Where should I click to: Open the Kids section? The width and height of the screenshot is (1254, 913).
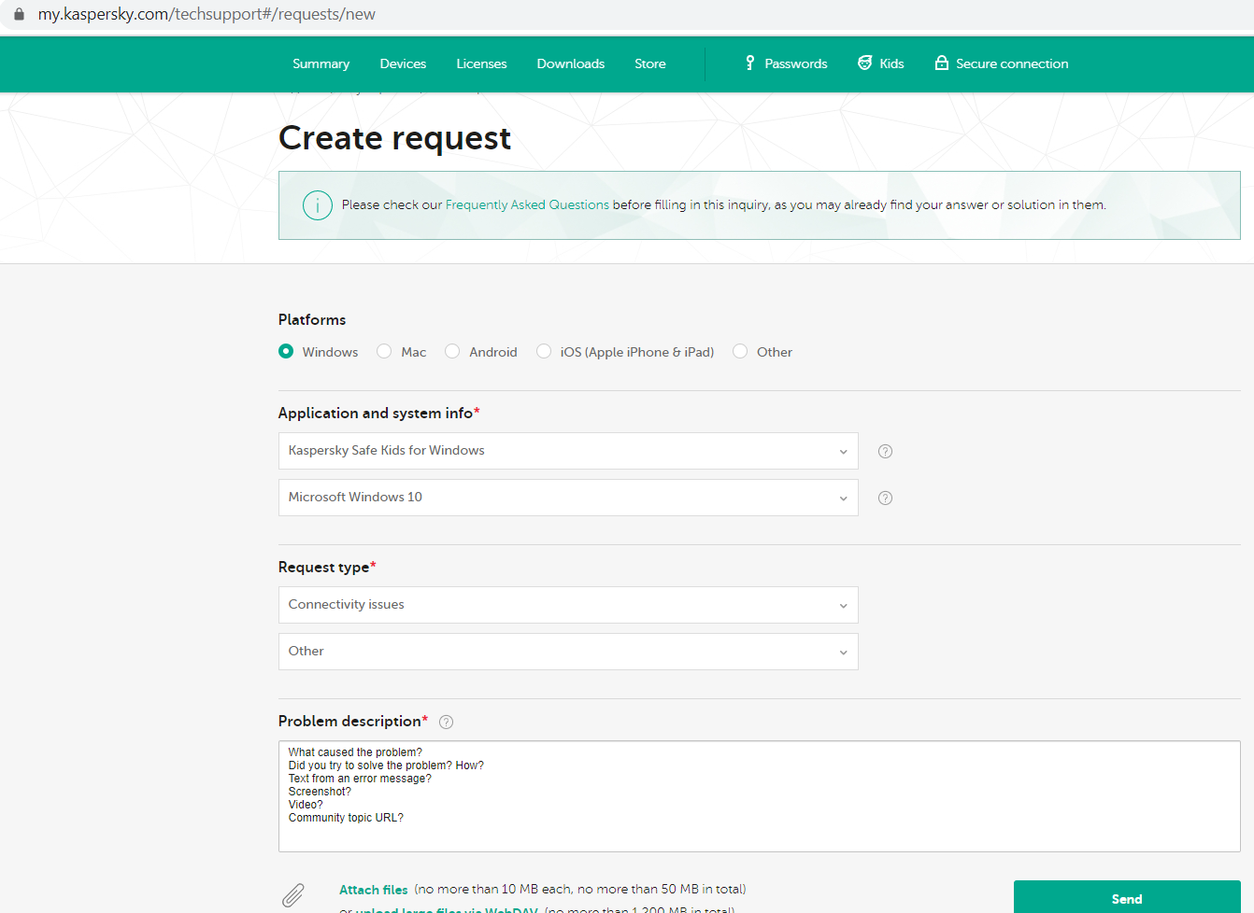[891, 63]
